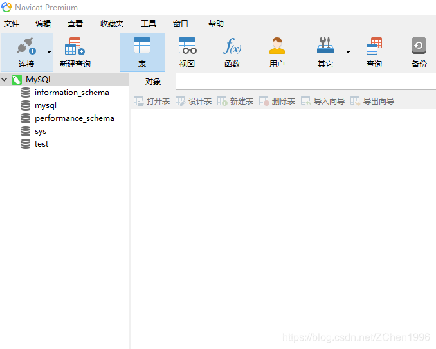Click the sys database cylinder icon
Viewport: 436px width, 349px height.
tap(26, 131)
